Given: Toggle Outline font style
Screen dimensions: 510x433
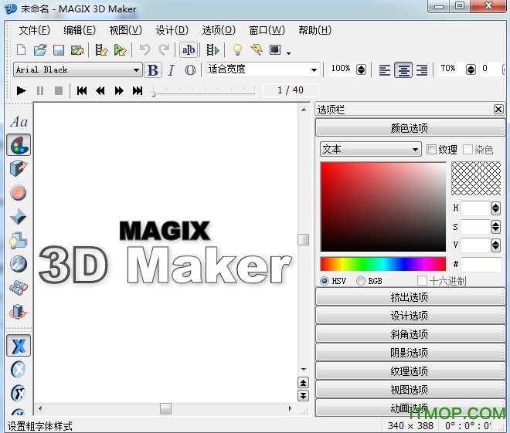Looking at the screenshot, I should 190,69.
